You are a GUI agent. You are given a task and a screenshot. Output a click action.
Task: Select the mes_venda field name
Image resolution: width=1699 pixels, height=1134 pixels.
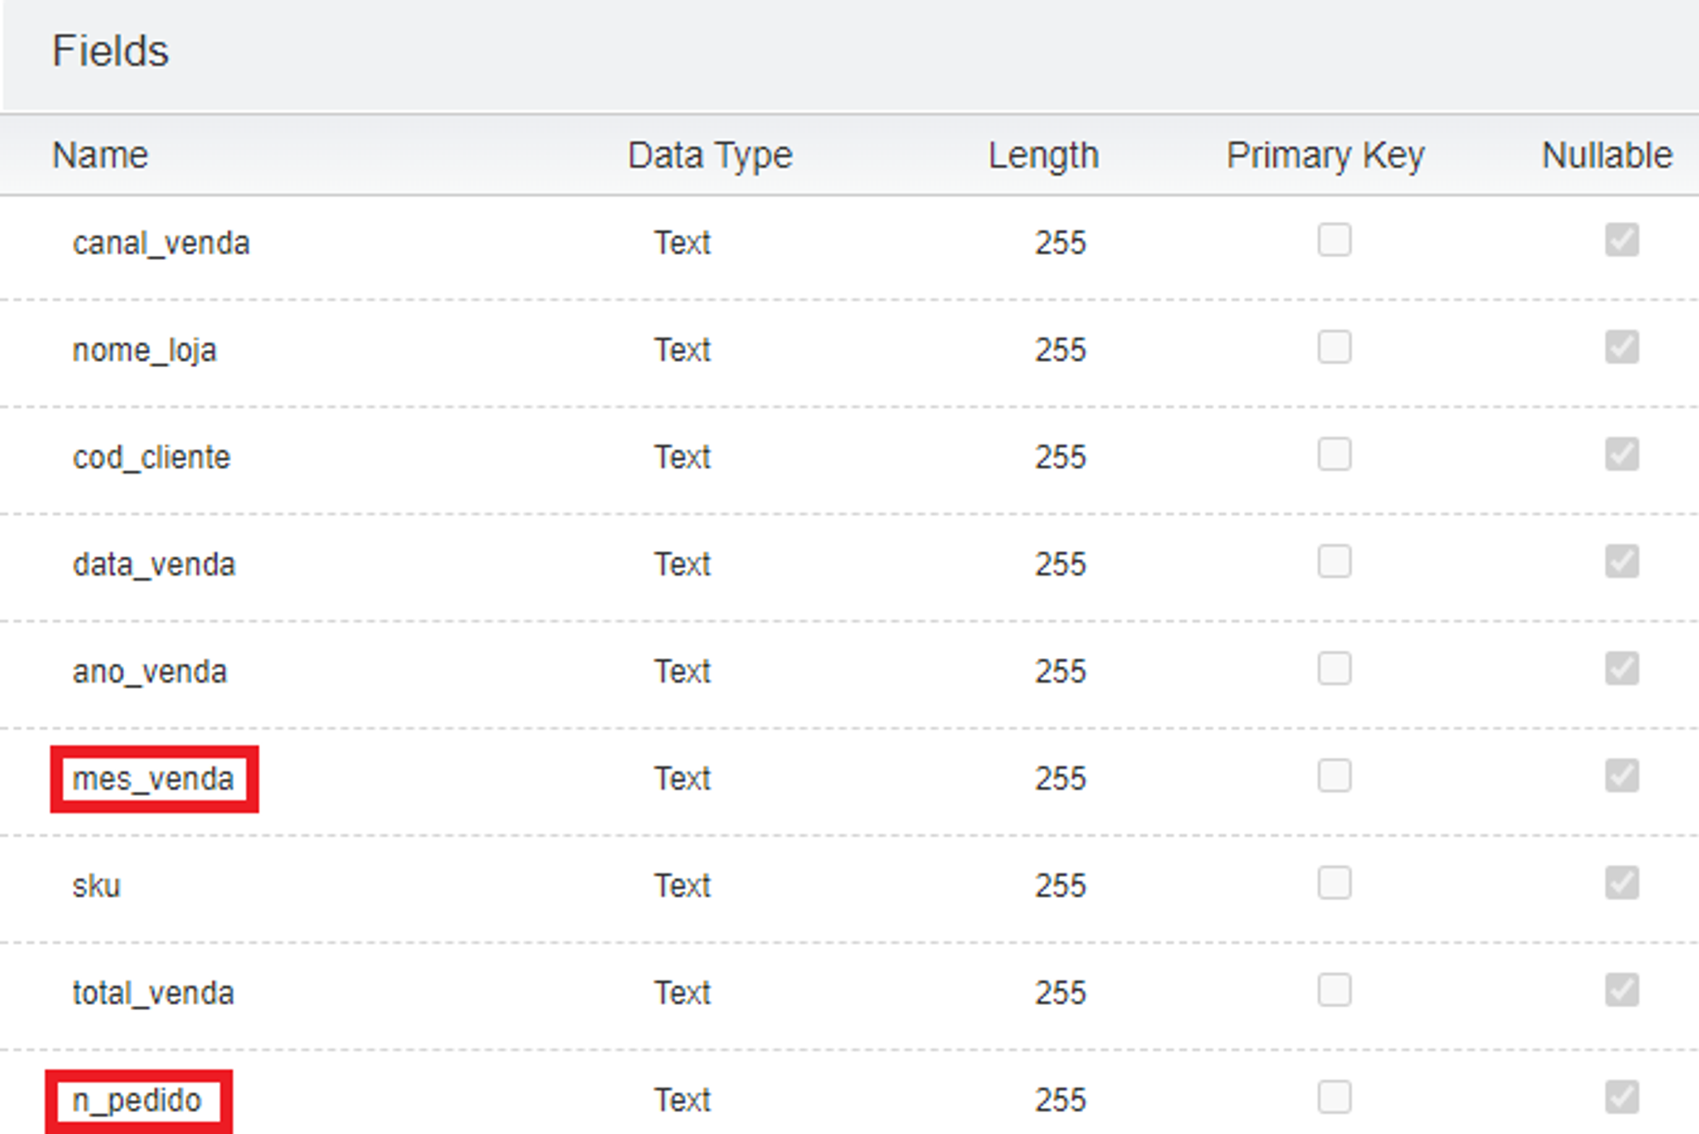(x=153, y=779)
